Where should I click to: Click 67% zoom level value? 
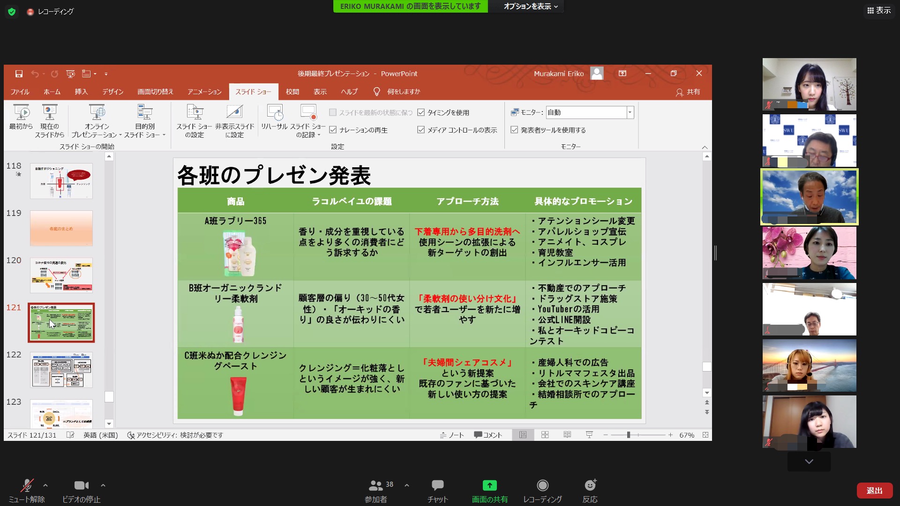(687, 435)
